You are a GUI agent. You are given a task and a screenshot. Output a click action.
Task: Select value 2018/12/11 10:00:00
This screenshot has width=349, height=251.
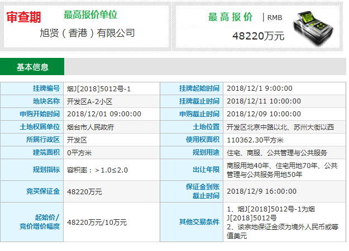pos(264,101)
